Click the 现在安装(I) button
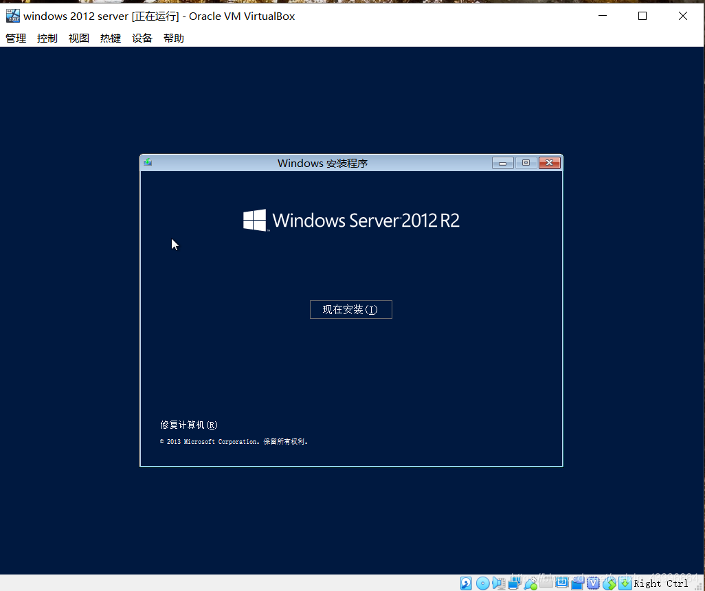The height and width of the screenshot is (591, 705). 350,309
